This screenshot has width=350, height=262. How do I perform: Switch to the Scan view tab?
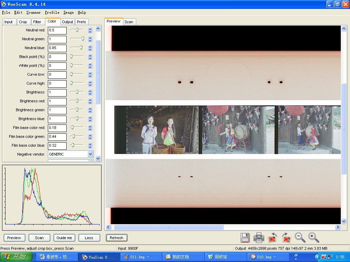(x=129, y=22)
